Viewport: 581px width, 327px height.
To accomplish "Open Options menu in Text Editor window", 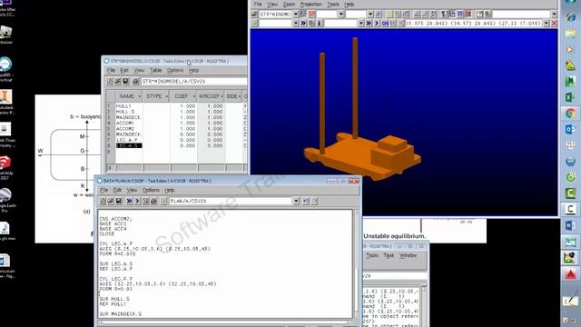I will click(x=151, y=190).
